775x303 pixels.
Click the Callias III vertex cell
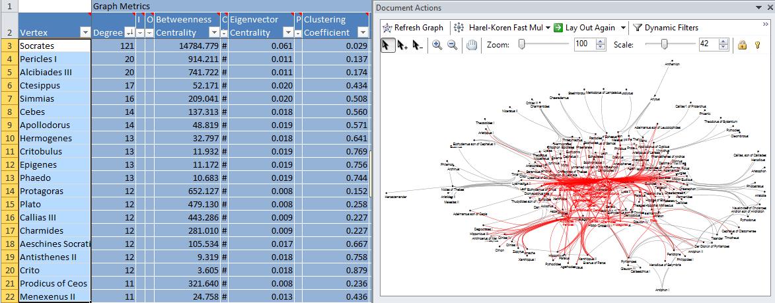pos(54,217)
